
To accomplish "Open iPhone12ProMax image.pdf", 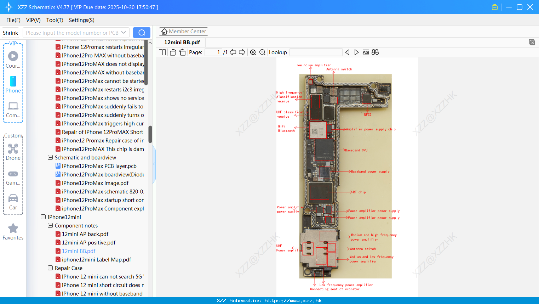I will (95, 183).
